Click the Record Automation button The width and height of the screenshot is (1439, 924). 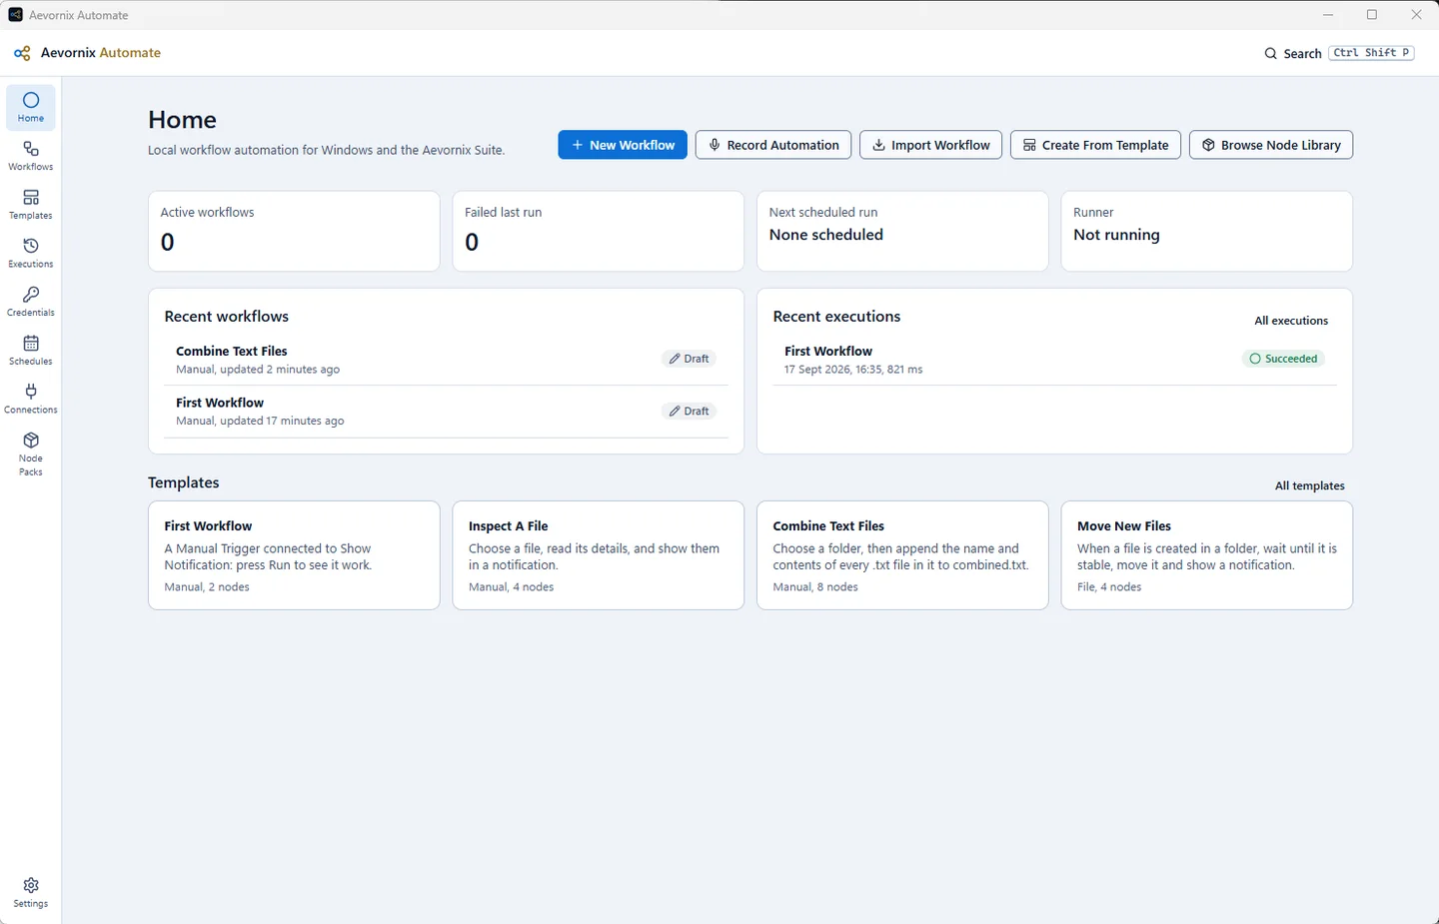point(773,145)
